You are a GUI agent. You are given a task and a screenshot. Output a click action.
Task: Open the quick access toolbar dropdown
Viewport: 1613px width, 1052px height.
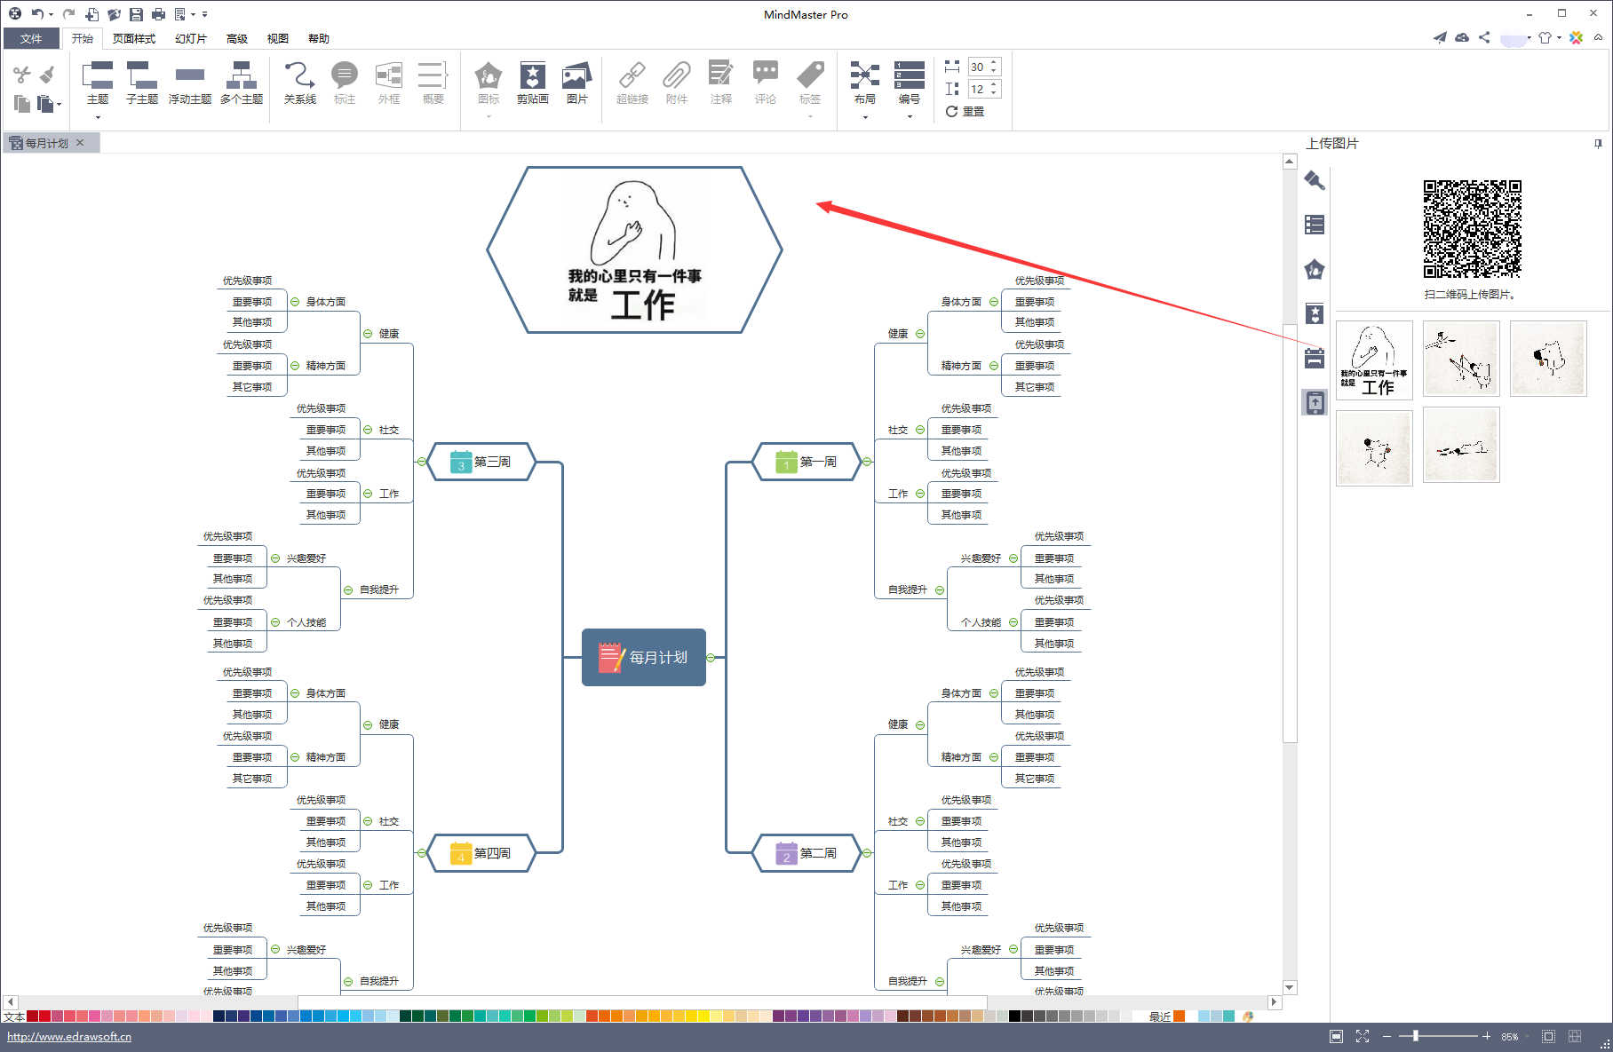click(205, 14)
